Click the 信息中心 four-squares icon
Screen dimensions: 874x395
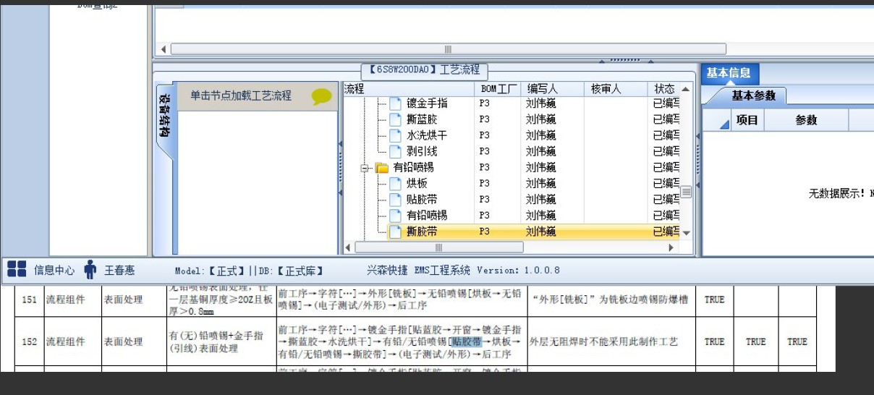click(17, 270)
